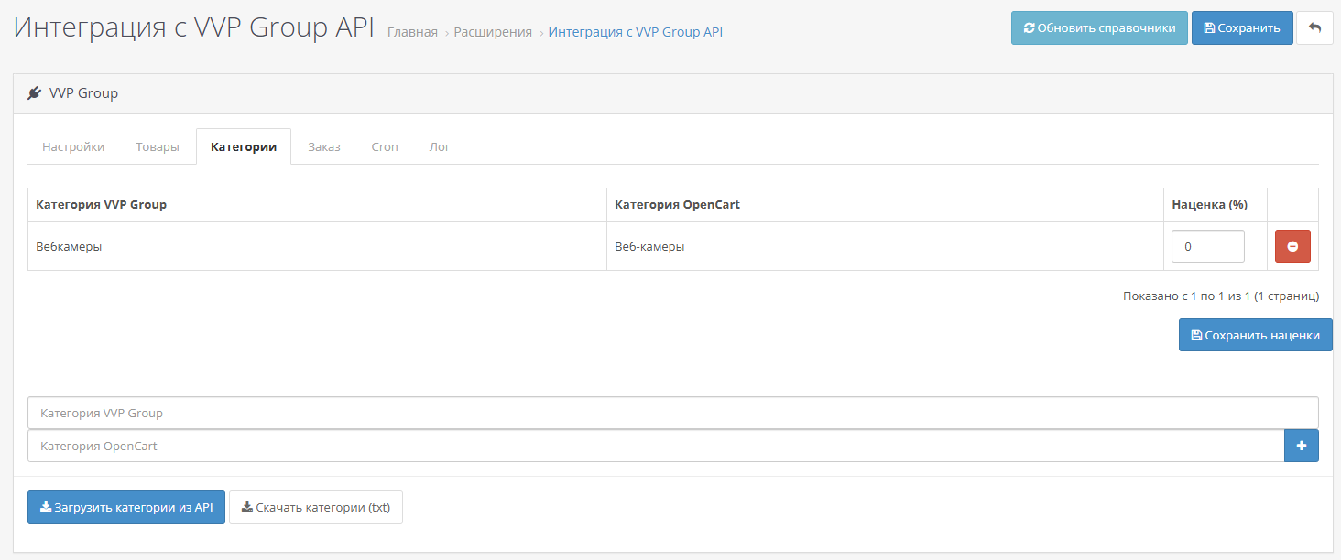Click the Категория VVP Group input field
Screen dimensions: 1341x560
[673, 413]
